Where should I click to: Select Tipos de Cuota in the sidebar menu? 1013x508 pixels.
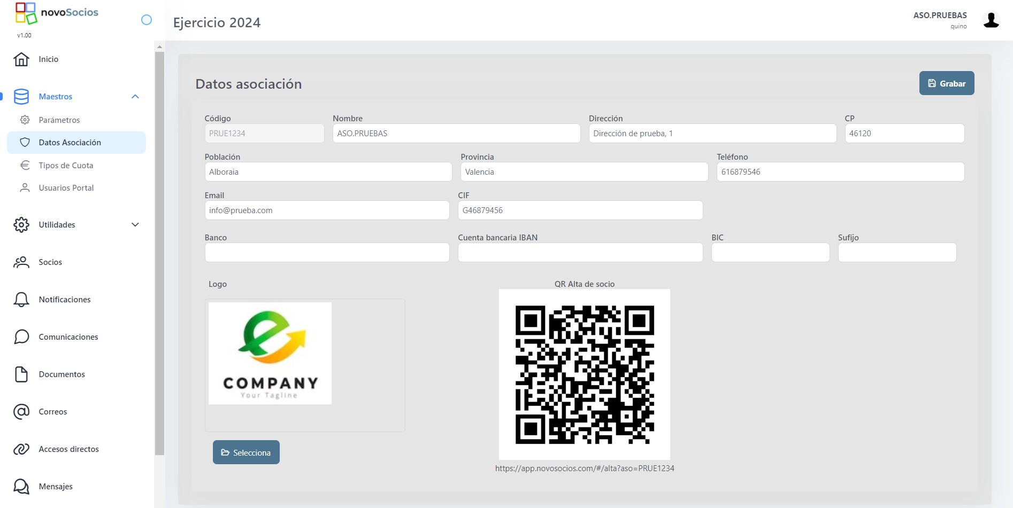point(66,165)
